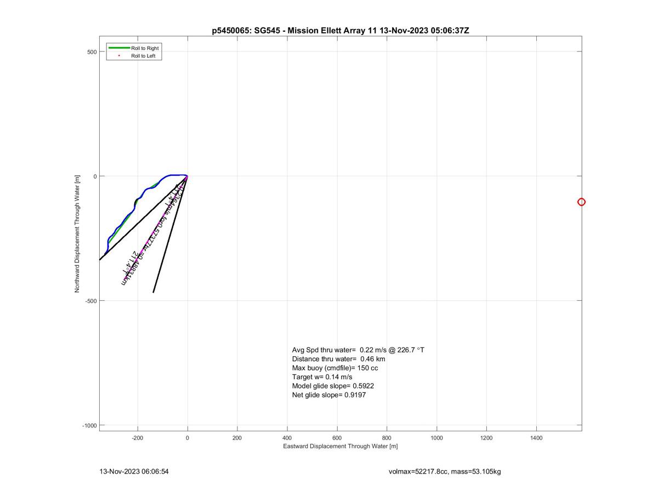Click the x-axis tick label 400

(287, 438)
